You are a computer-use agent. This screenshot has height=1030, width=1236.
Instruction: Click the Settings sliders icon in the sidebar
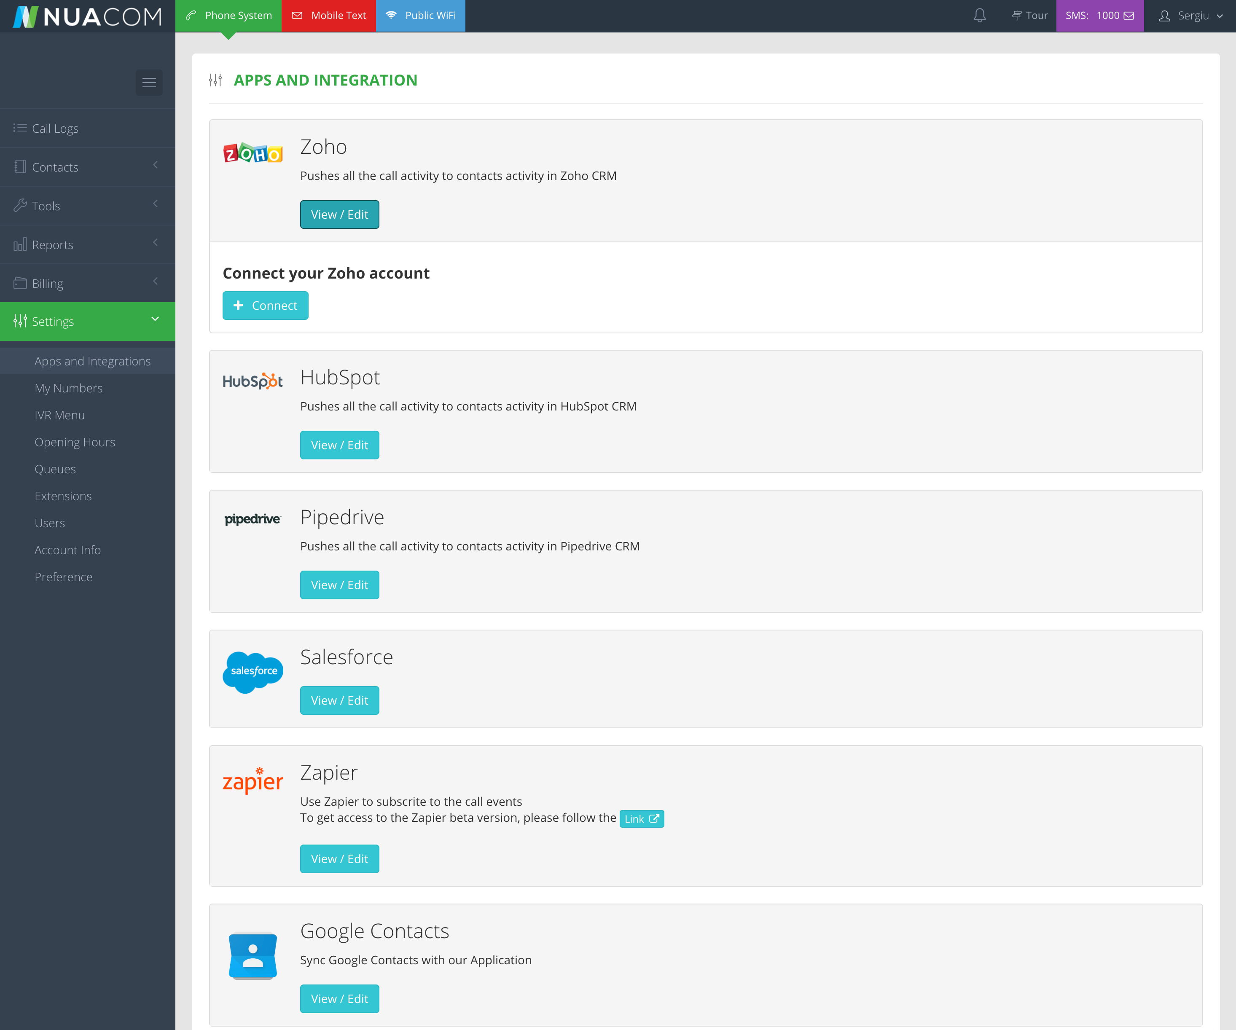pos(20,321)
